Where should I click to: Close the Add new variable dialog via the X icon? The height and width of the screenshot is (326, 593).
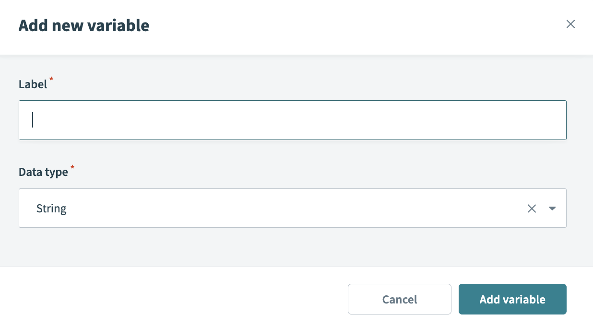pyautogui.click(x=570, y=23)
